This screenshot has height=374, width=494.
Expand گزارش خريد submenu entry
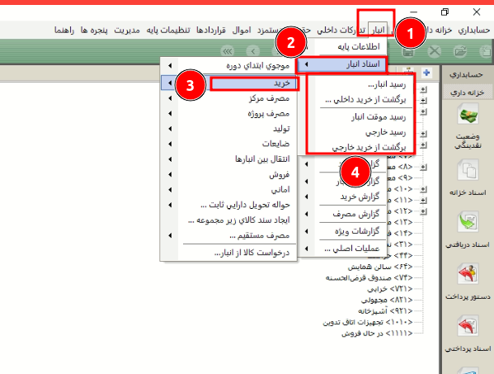[341, 196]
